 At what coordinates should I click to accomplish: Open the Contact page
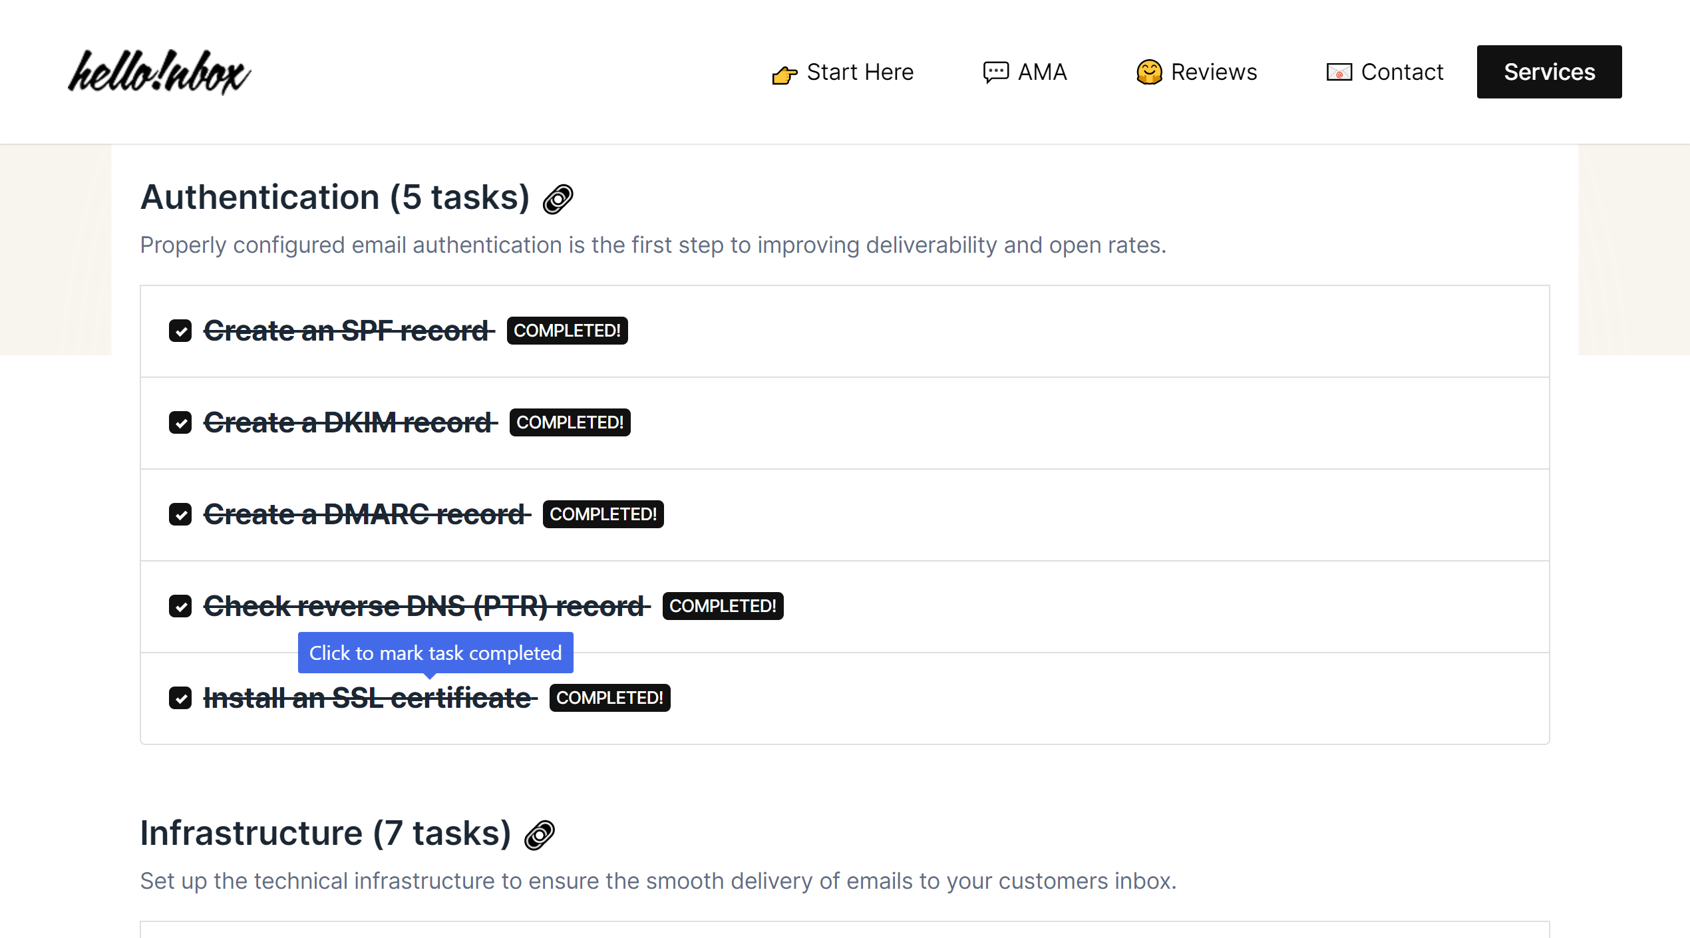[x=1402, y=72]
